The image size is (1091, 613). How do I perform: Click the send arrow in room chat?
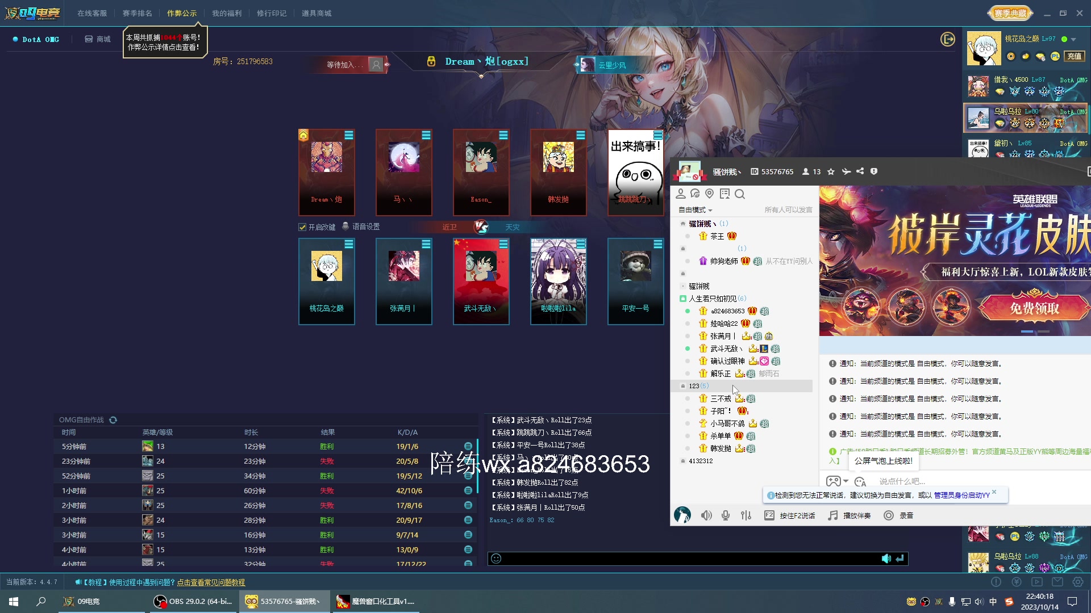pyautogui.click(x=900, y=559)
